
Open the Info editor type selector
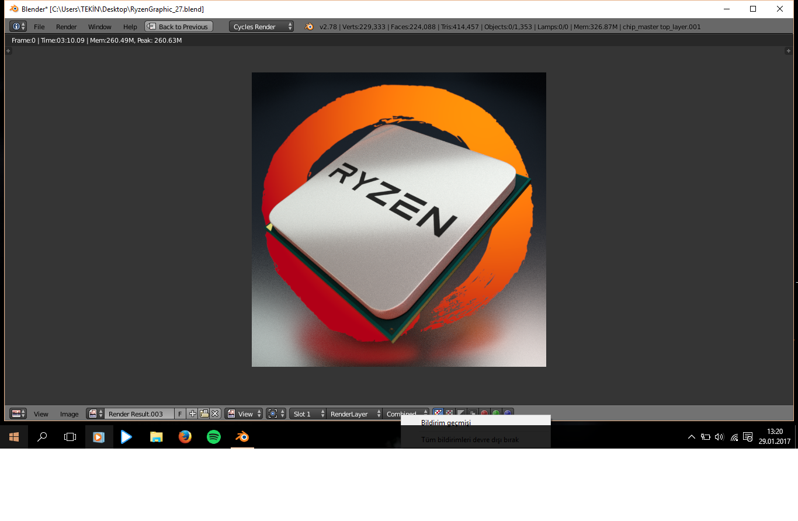click(18, 27)
